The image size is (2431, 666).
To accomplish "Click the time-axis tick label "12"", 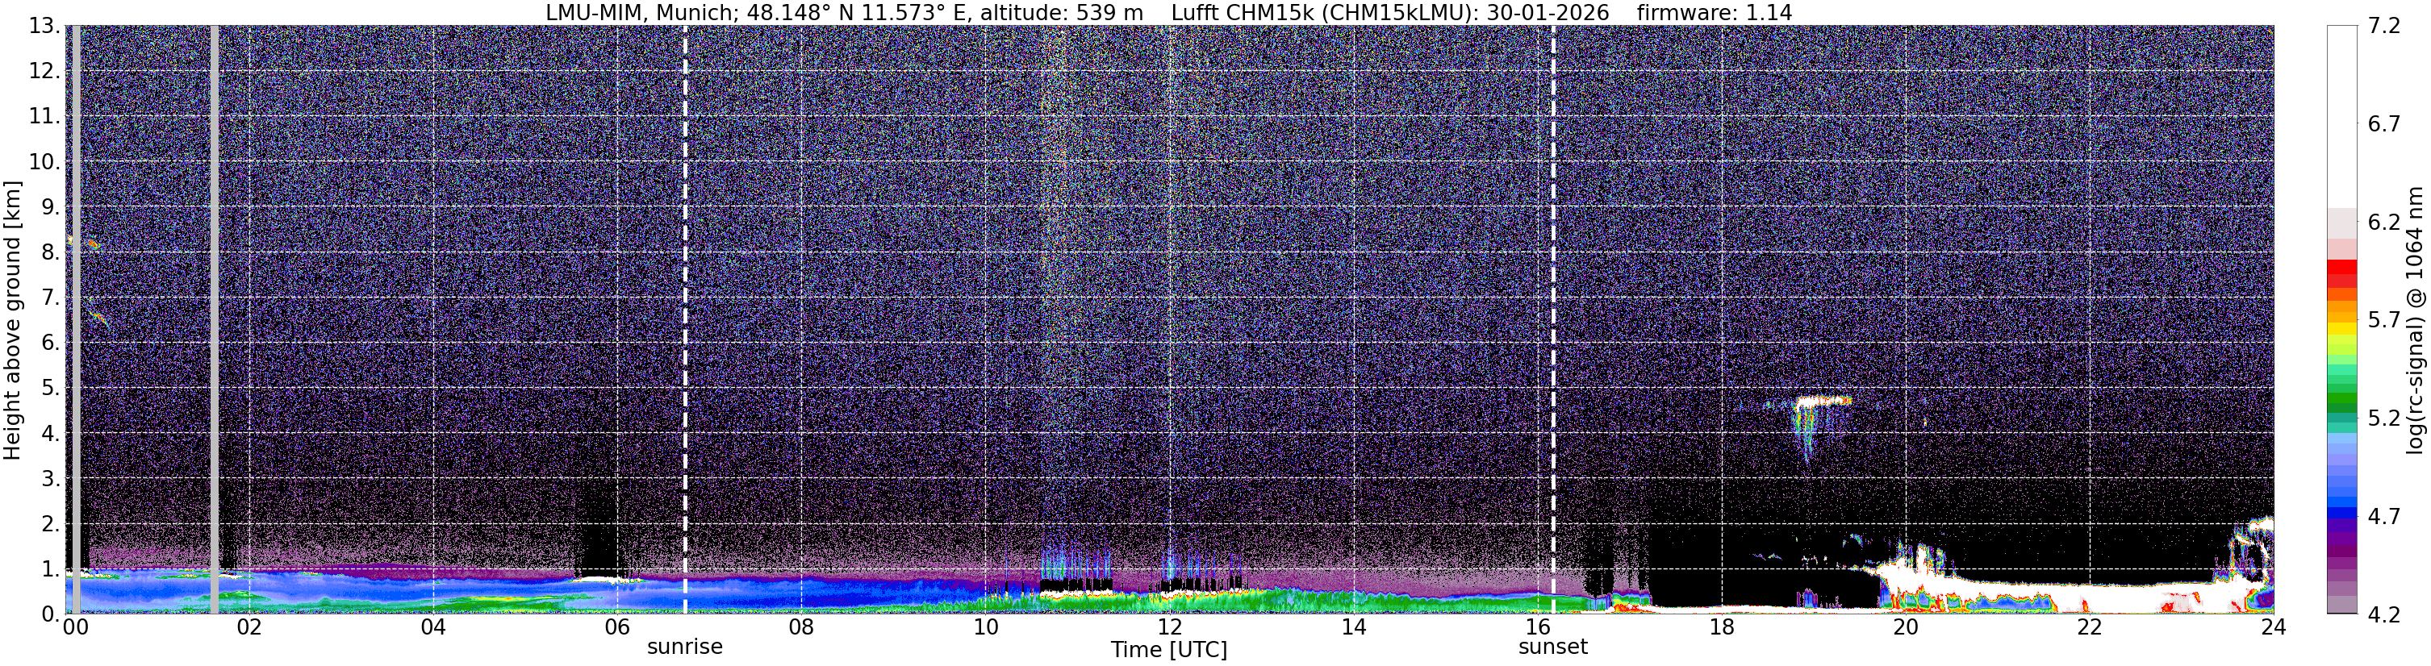I will [1169, 627].
